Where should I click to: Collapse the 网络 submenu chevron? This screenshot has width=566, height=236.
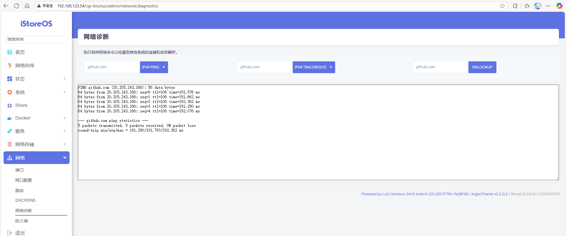[65, 158]
